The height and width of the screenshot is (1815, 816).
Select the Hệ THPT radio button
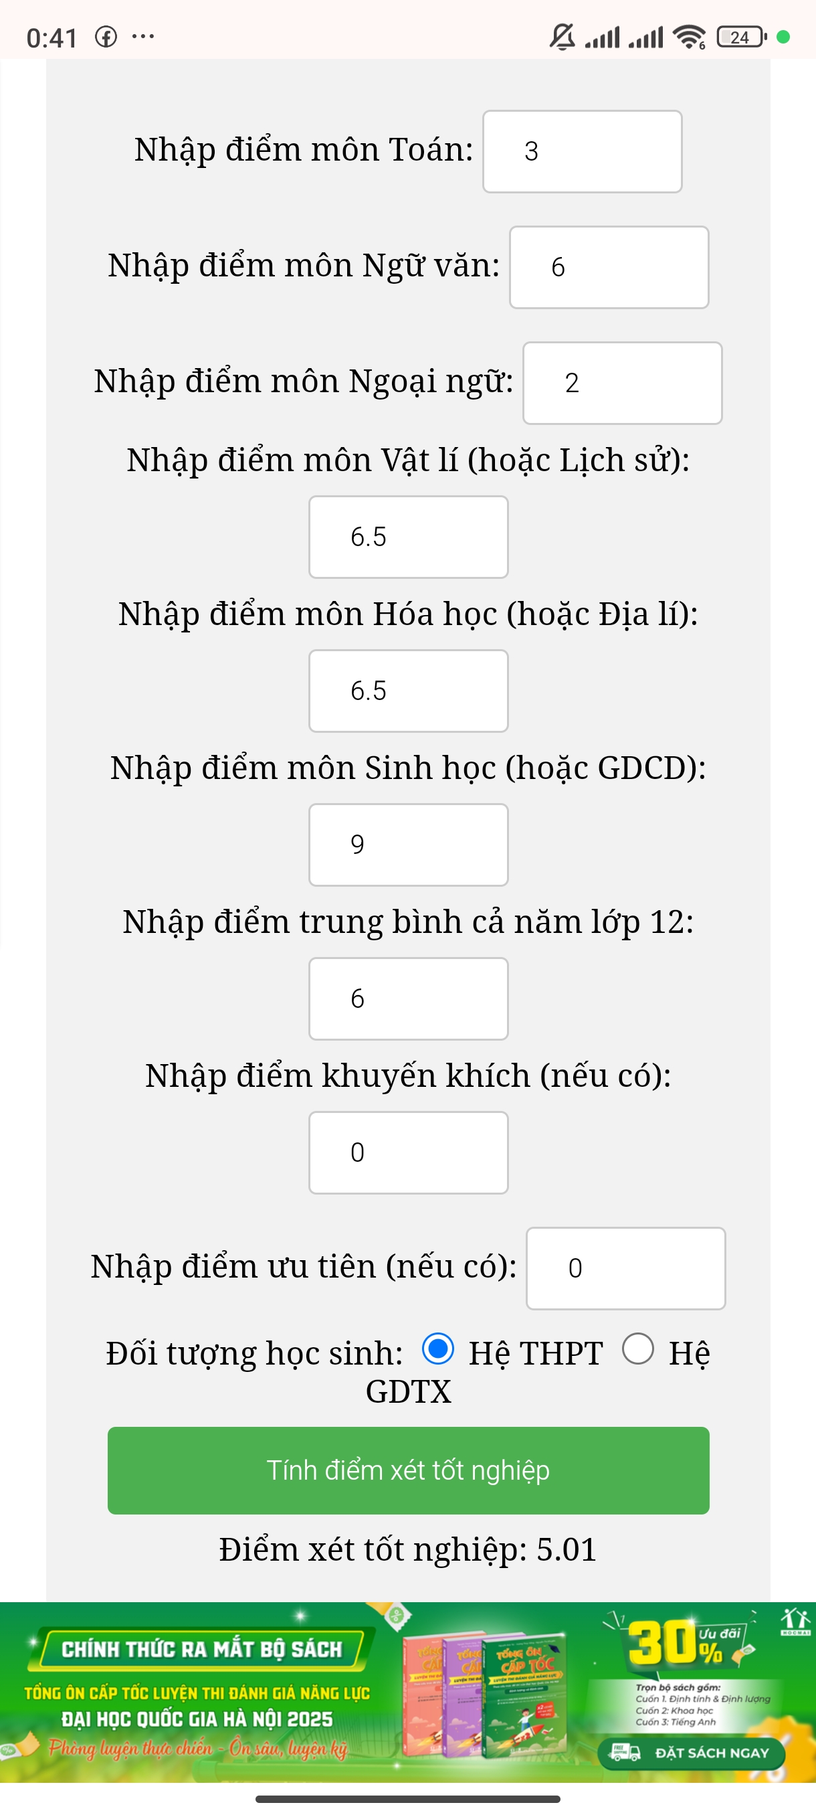tap(438, 1349)
